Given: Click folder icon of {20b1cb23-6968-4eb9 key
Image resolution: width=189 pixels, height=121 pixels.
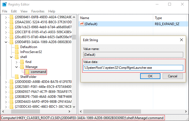Looking at the screenshot, I should click(11, 27).
